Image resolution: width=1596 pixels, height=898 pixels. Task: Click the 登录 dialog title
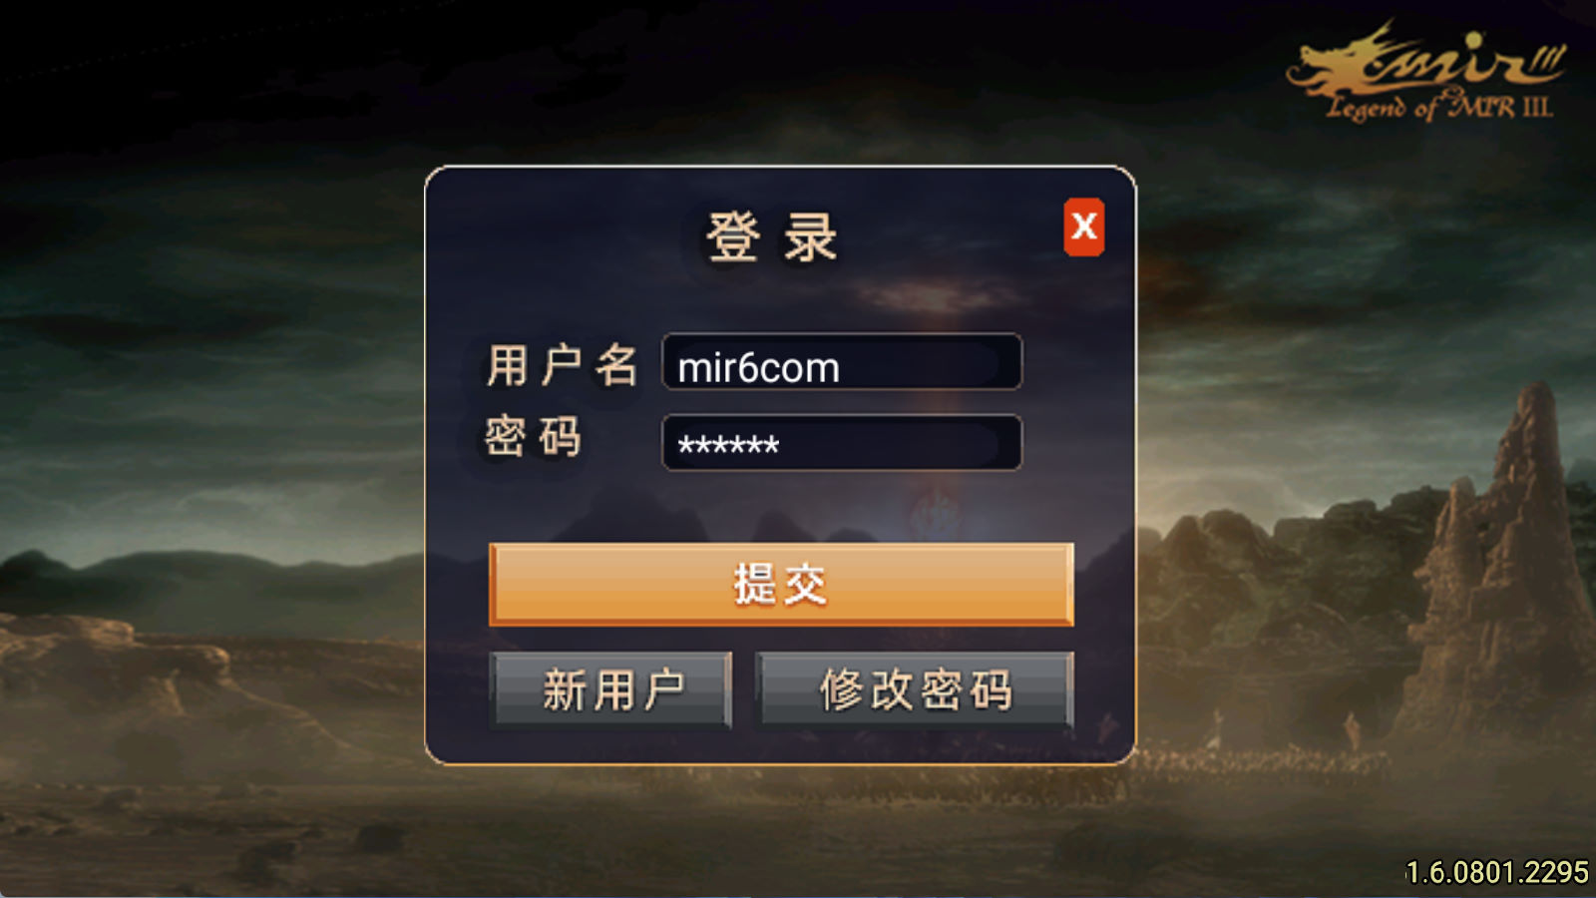772,237
